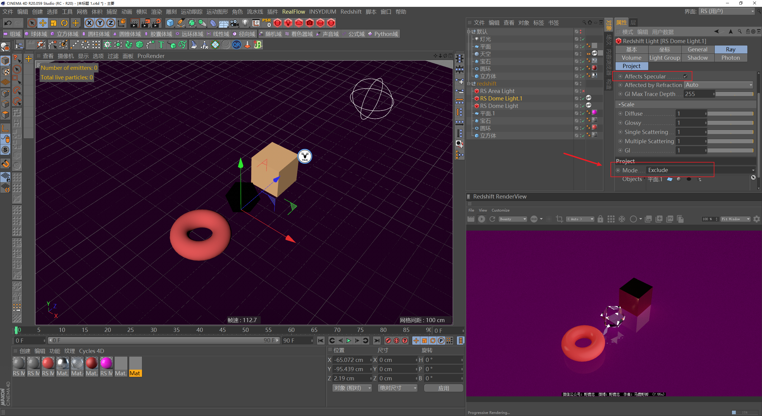Adjust the Diffuse scale slider
The image size is (762, 416).
click(x=730, y=114)
